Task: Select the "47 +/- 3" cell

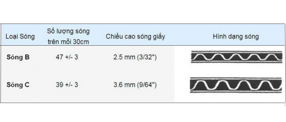Action: point(68,57)
